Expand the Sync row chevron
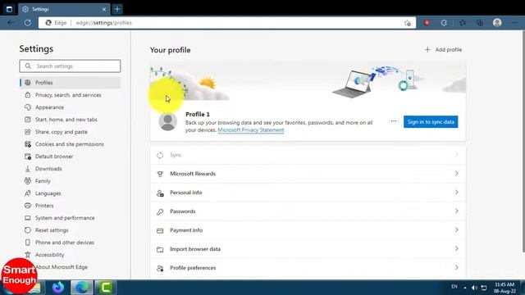The height and width of the screenshot is (295, 525). (x=456, y=155)
